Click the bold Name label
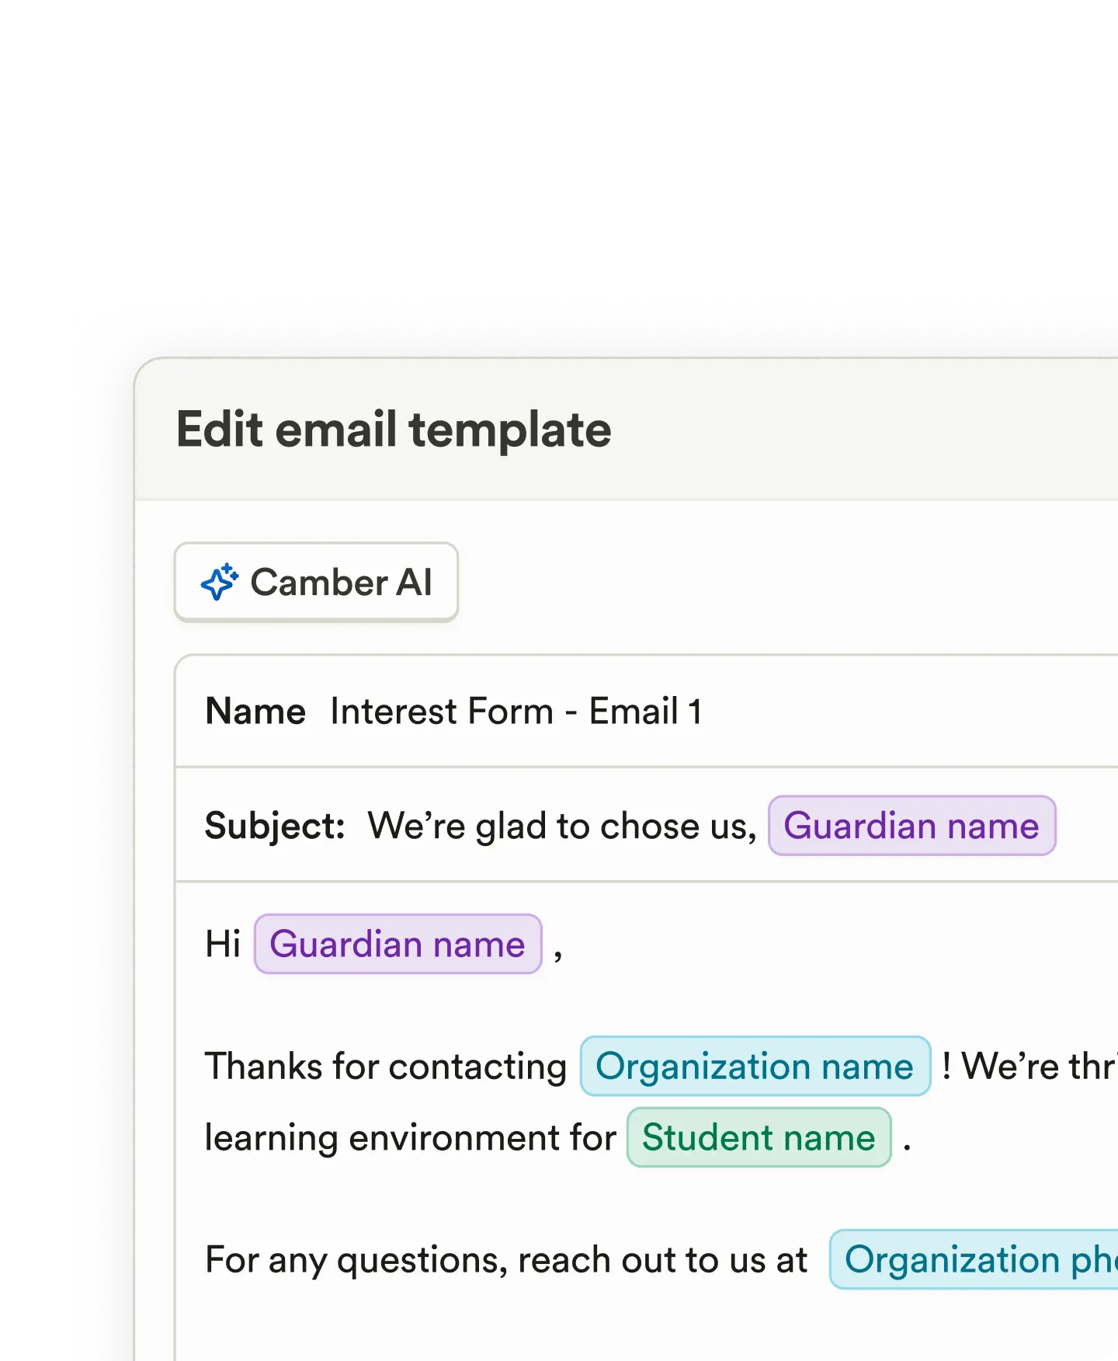This screenshot has width=1118, height=1361. pos(255,712)
